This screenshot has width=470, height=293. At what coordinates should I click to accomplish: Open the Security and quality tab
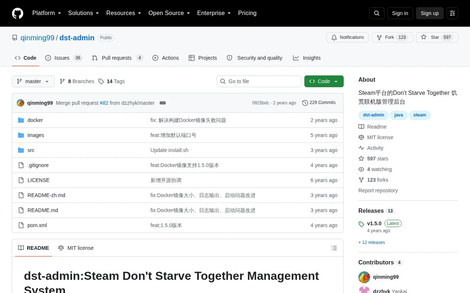tap(254, 58)
